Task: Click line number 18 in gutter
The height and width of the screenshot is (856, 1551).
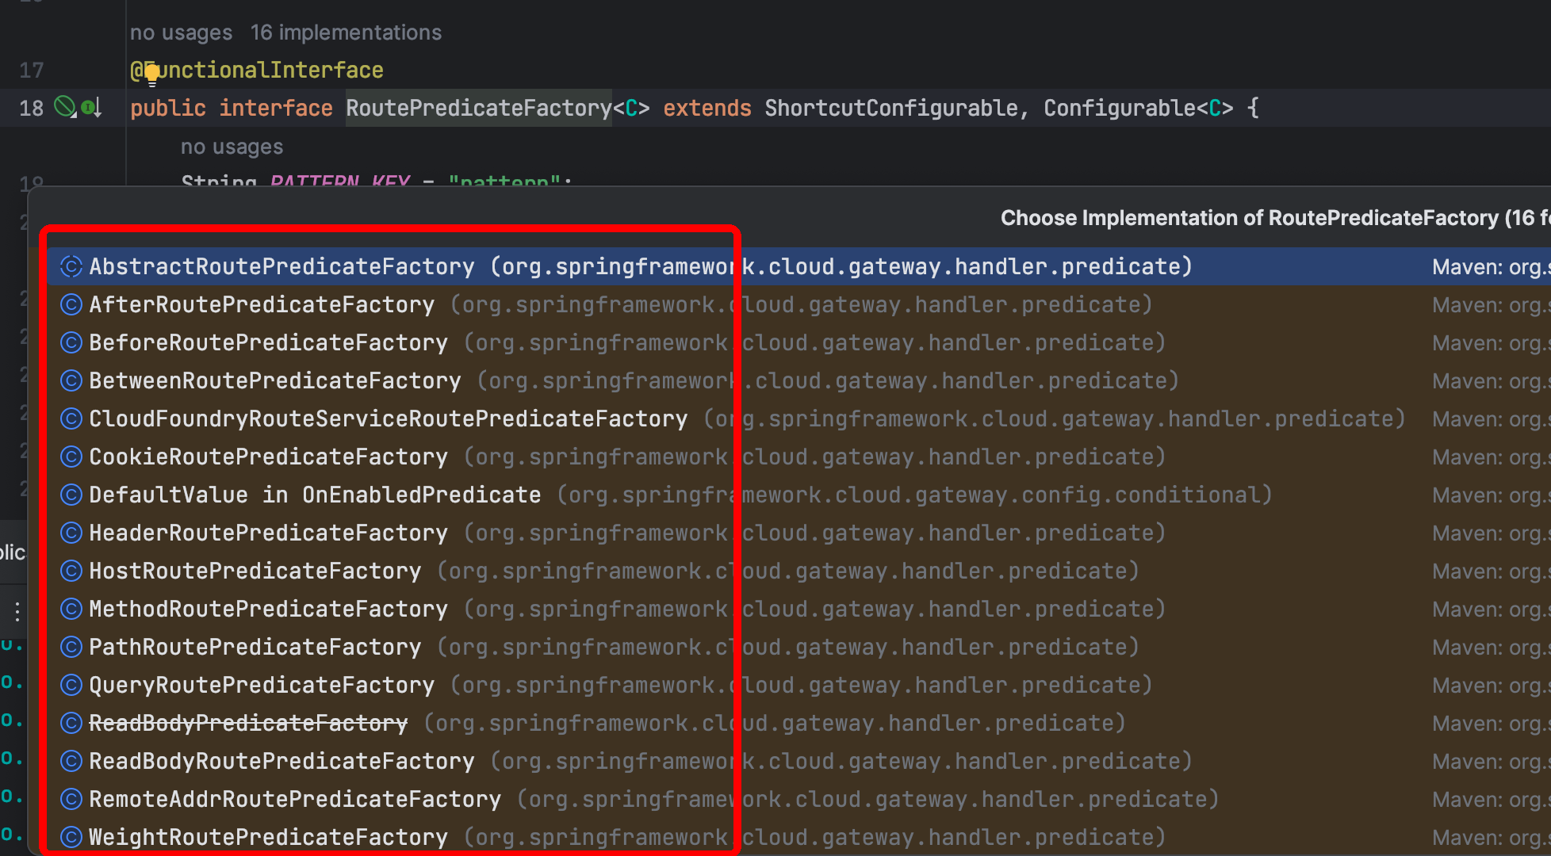Action: coord(32,109)
